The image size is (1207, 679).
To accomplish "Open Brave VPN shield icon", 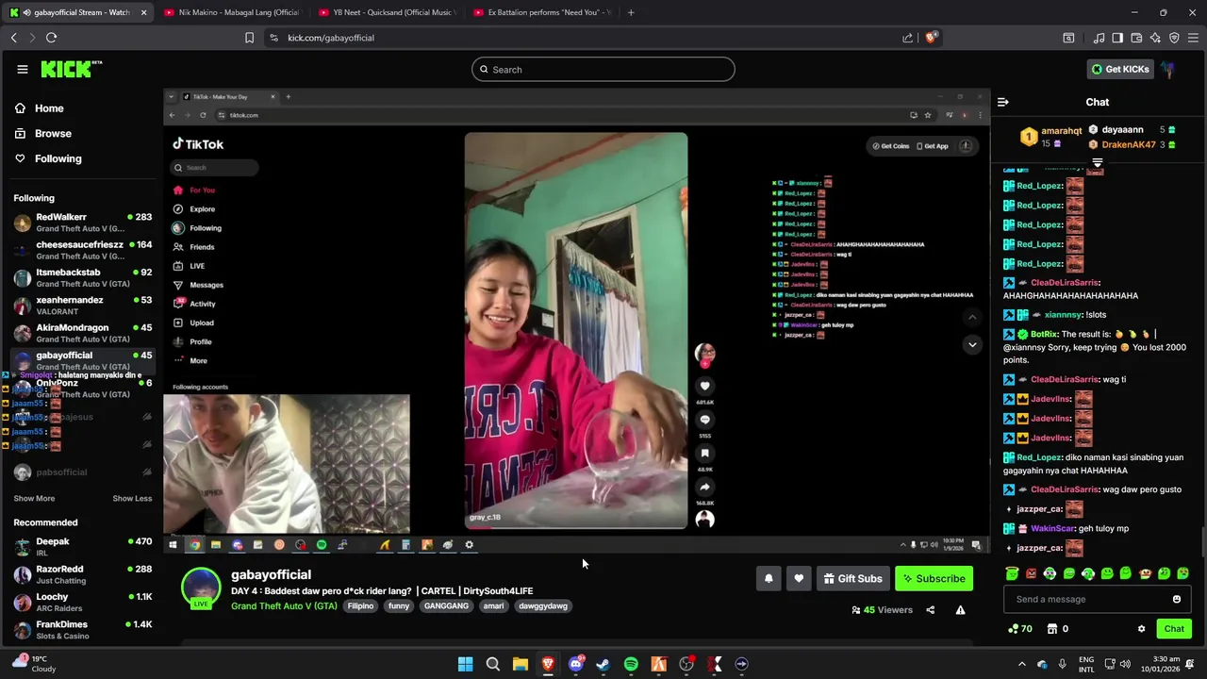I will [1174, 38].
